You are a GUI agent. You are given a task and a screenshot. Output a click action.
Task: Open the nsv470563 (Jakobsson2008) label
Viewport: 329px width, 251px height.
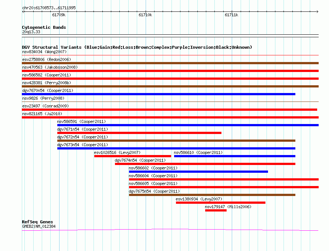pyautogui.click(x=50, y=67)
